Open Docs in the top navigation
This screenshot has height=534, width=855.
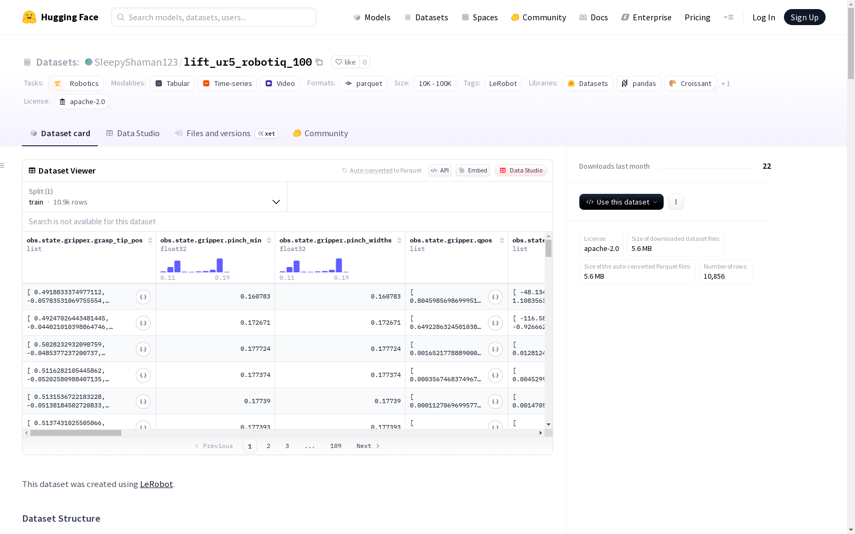coord(594,17)
